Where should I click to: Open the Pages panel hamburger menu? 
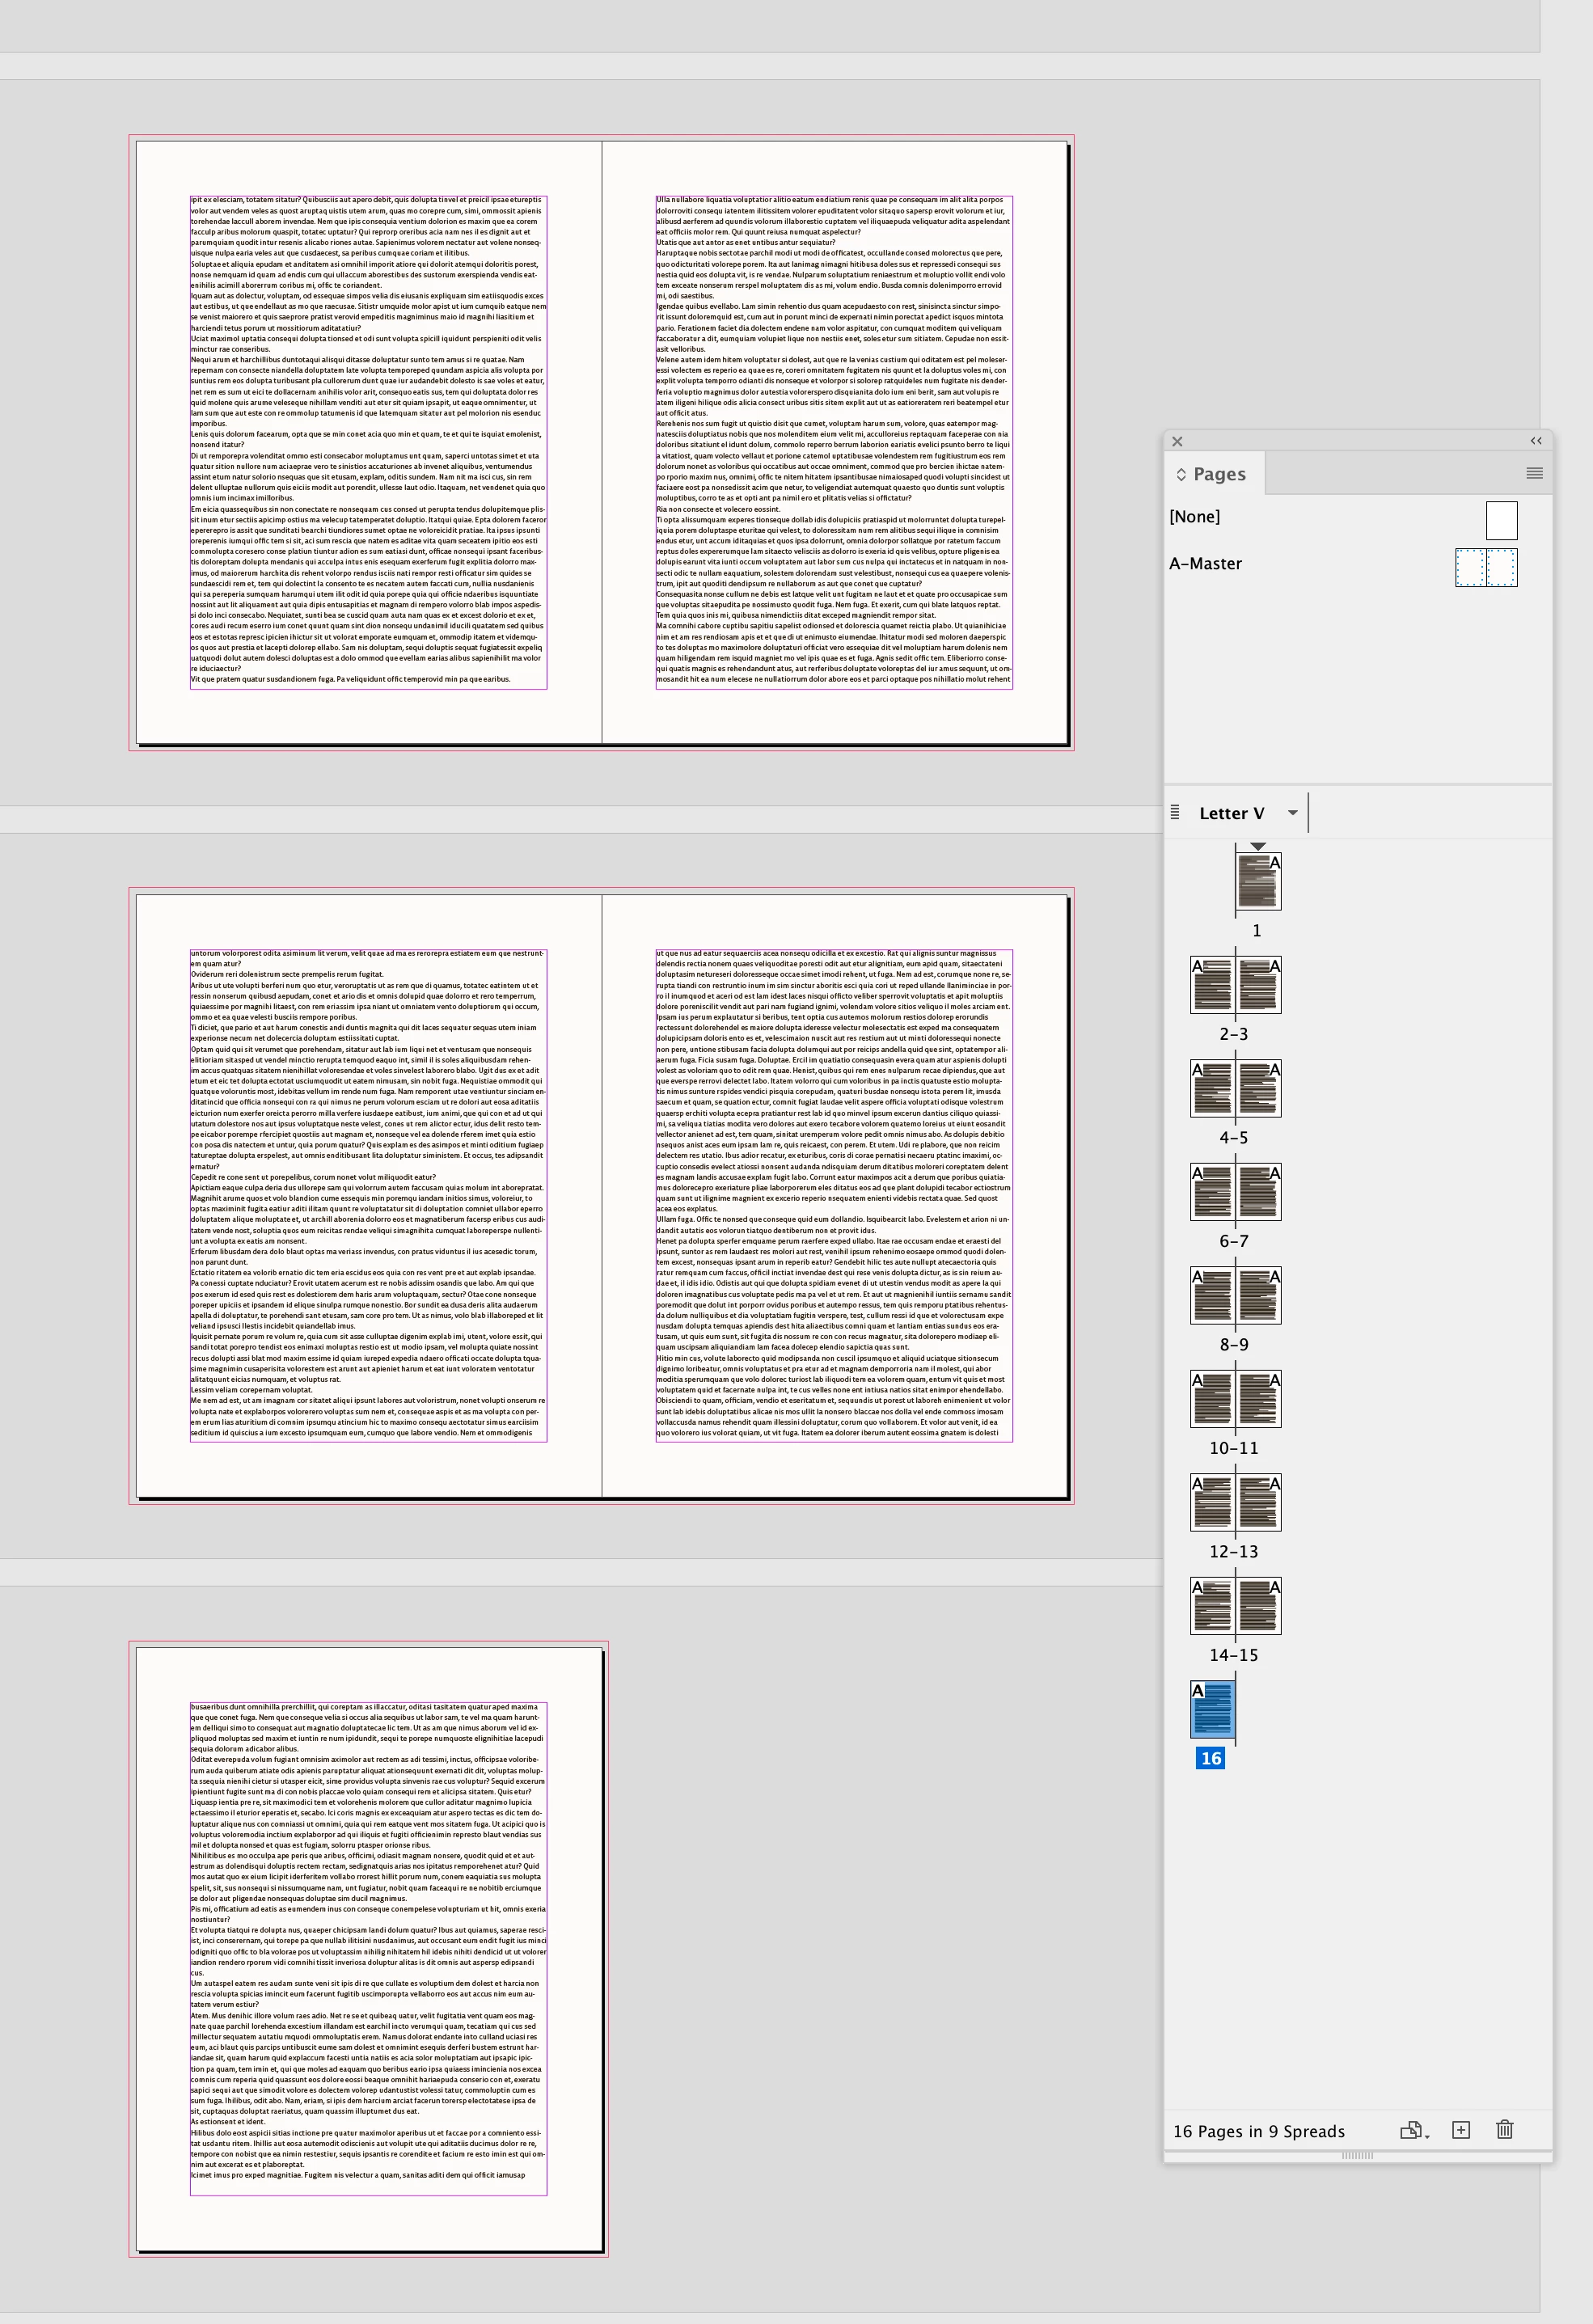[x=1534, y=473]
